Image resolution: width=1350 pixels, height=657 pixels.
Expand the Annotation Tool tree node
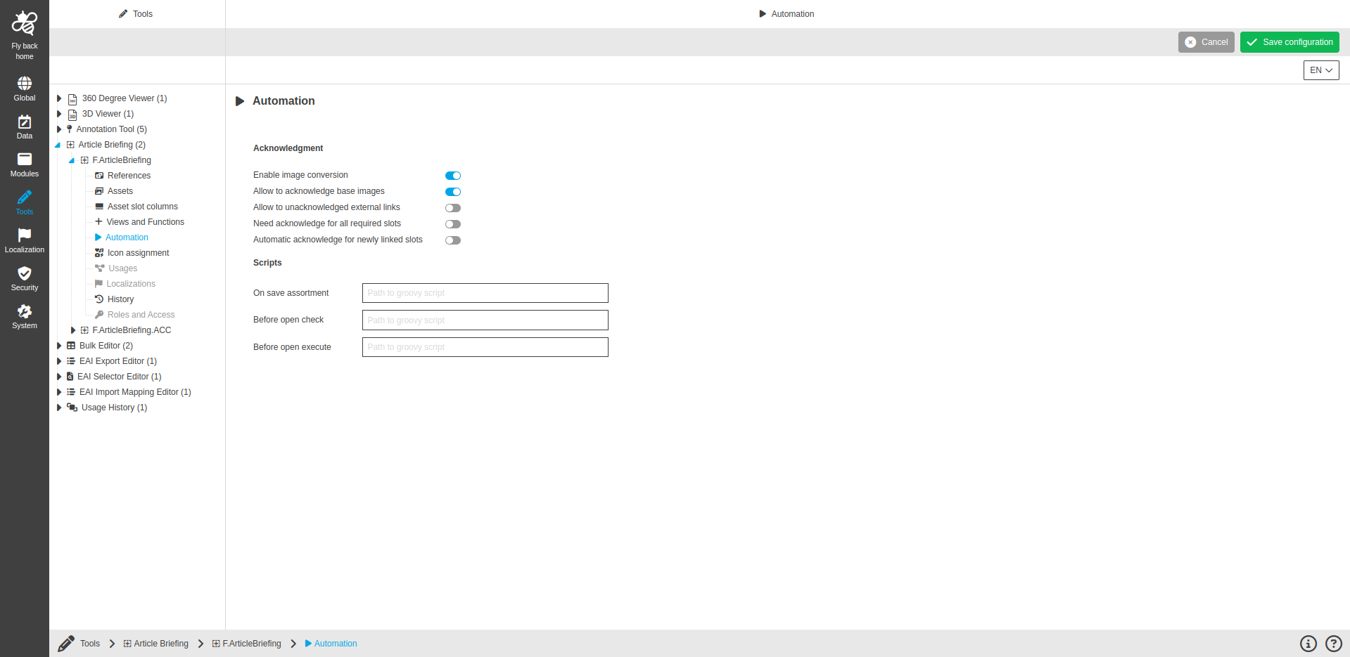coord(59,129)
